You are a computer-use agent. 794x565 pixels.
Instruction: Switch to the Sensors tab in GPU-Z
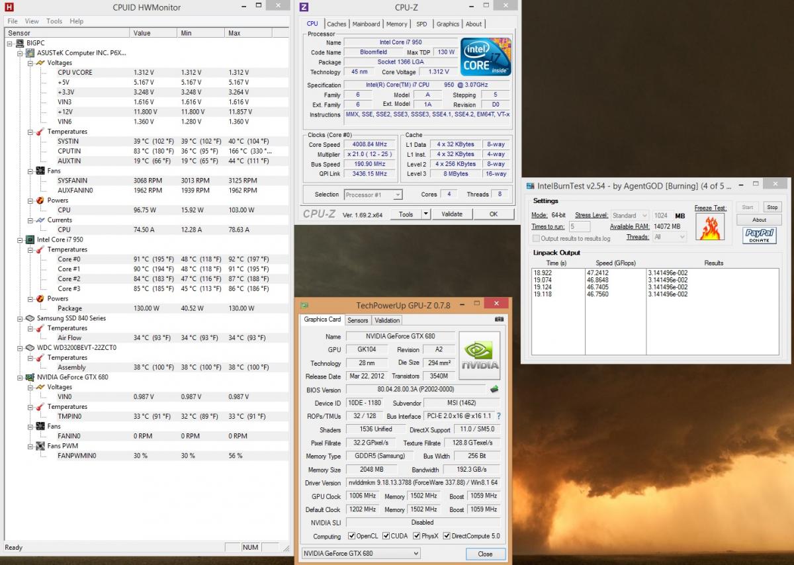(358, 320)
